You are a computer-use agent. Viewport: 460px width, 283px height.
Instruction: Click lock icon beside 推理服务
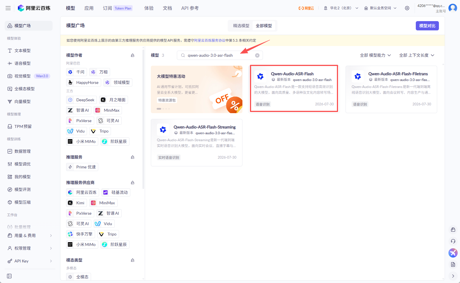point(133,157)
